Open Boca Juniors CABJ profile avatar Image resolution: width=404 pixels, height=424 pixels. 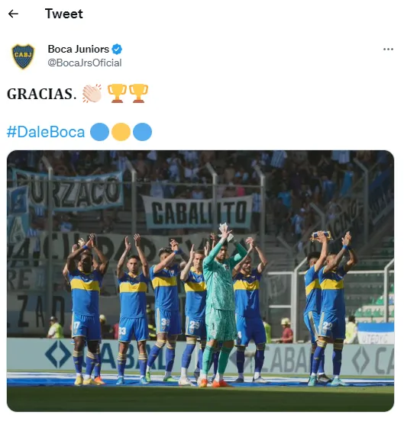click(23, 56)
